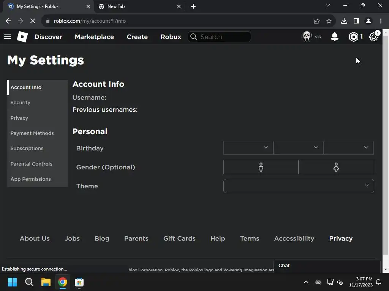View site info via padlock icon
Image resolution: width=389 pixels, height=291 pixels.
pos(47,21)
